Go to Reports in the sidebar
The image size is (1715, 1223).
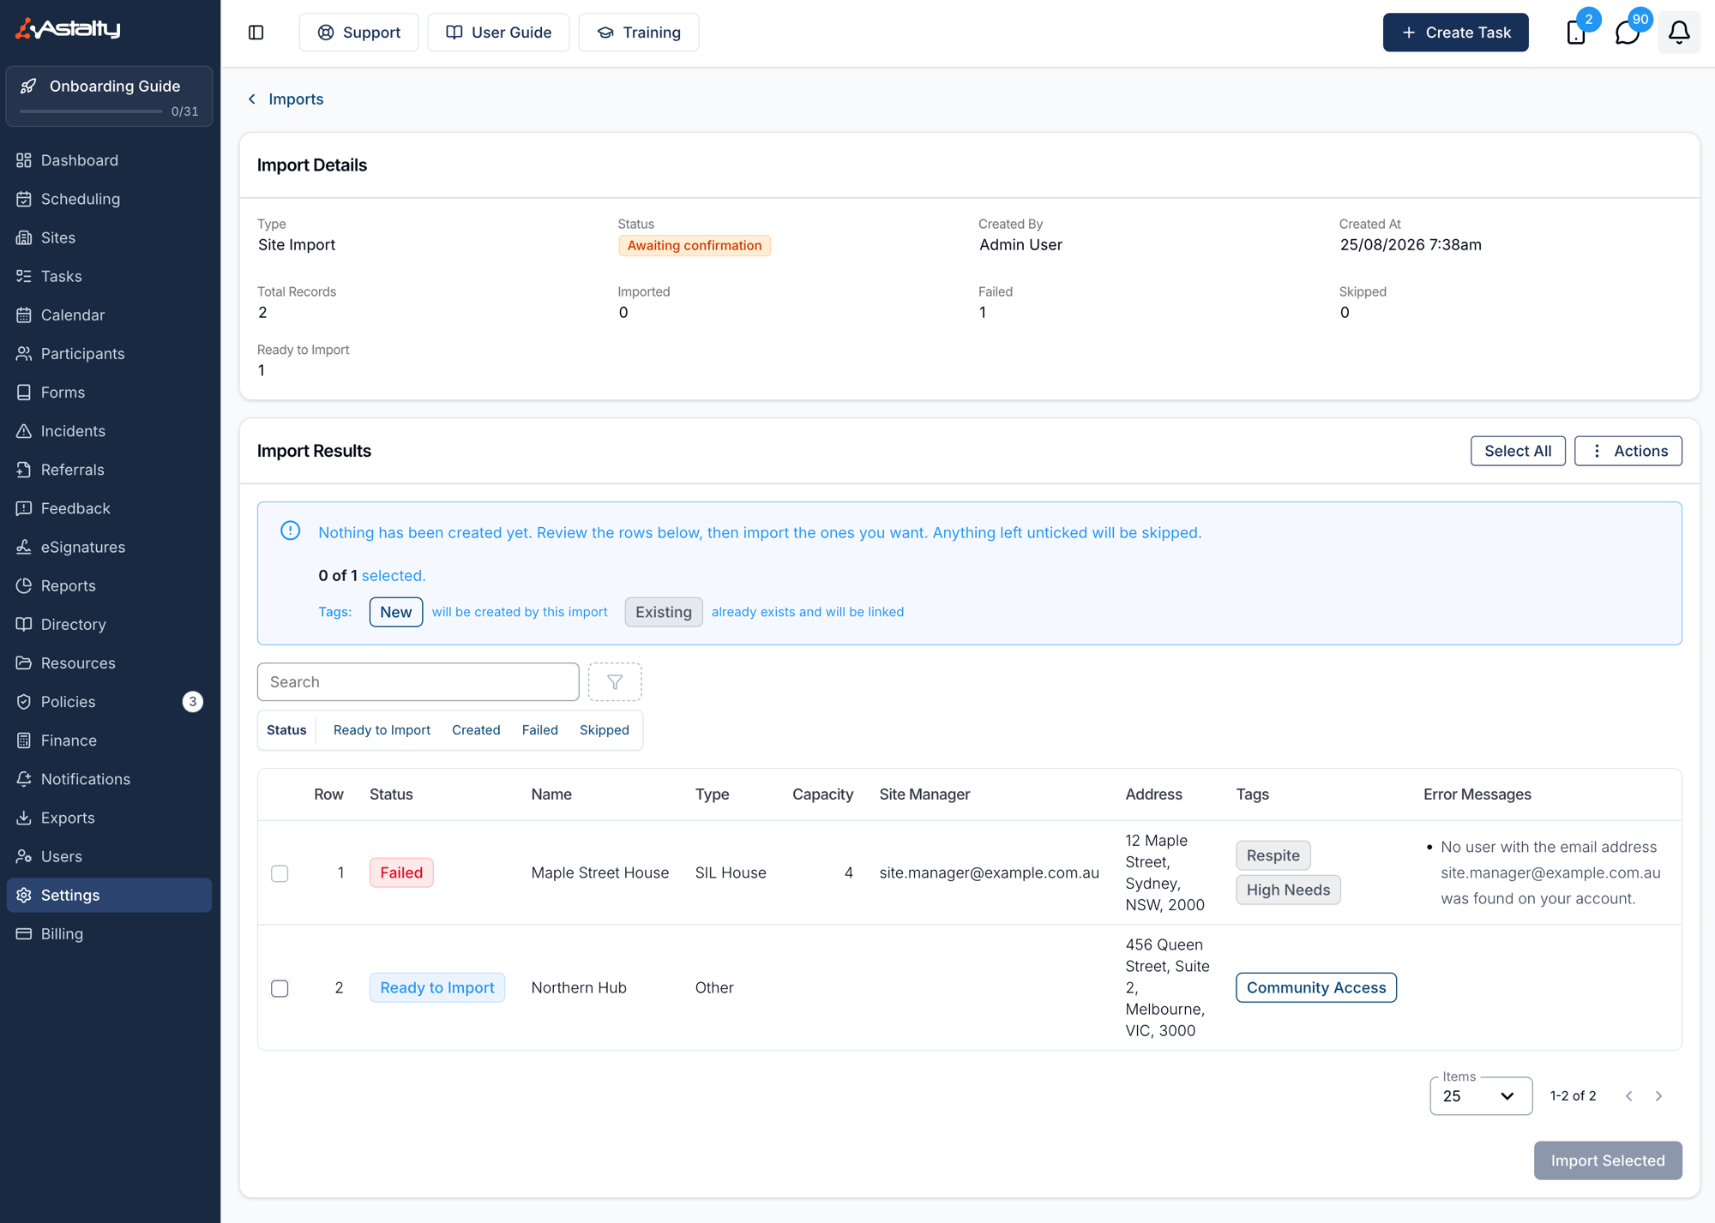point(109,585)
